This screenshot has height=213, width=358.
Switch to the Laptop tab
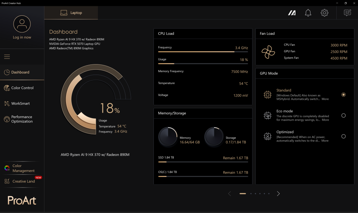pos(71,13)
